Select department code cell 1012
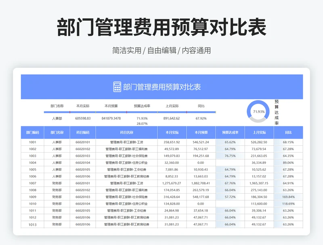 [33, 218]
